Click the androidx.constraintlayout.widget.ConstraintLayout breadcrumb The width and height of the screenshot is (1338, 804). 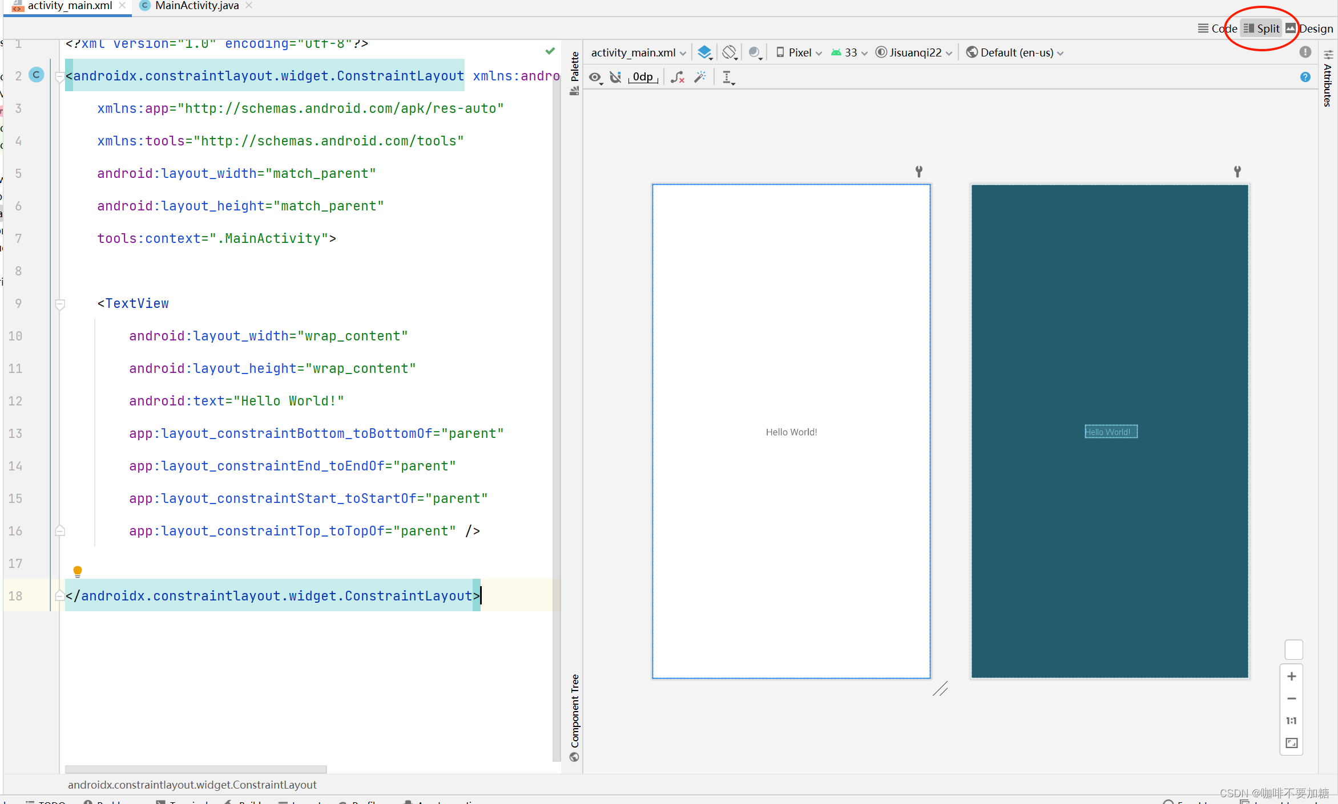pos(192,785)
